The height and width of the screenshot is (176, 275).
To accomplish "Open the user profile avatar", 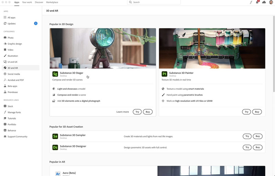I will pyautogui.click(x=271, y=2).
